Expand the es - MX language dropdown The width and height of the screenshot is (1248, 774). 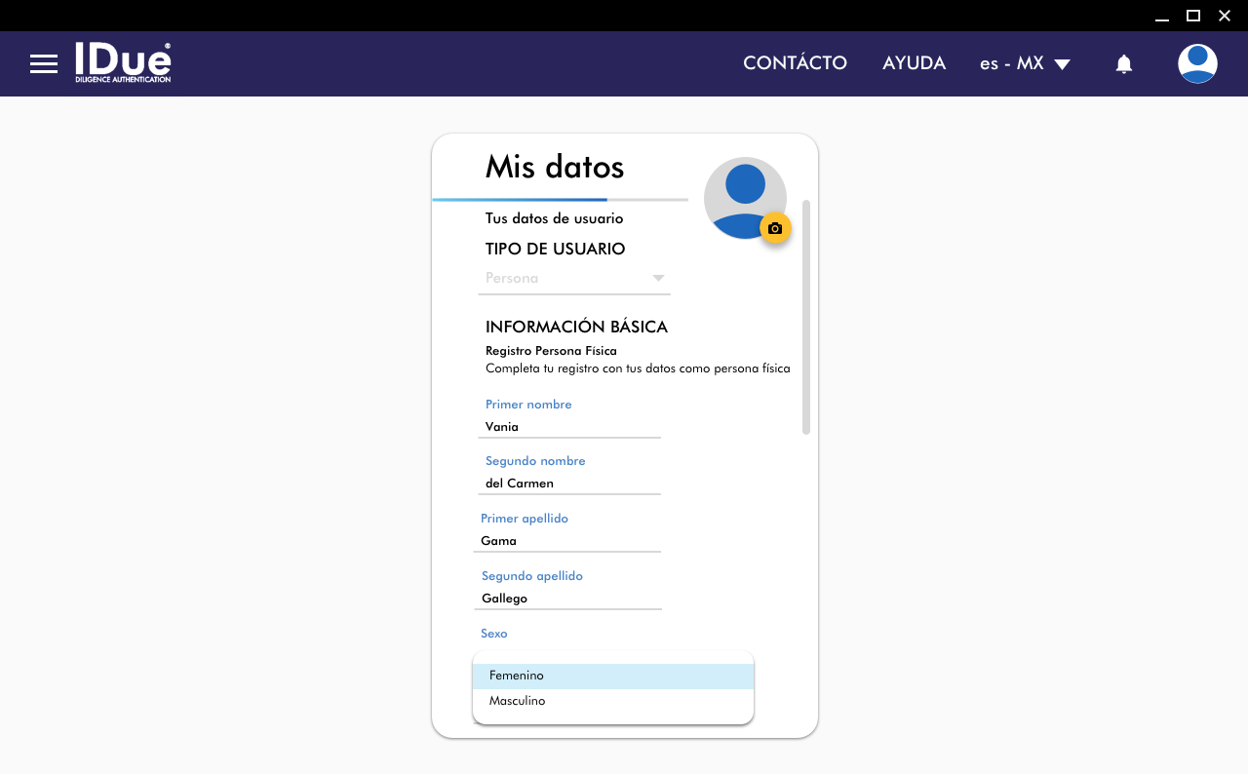pyautogui.click(x=1025, y=64)
